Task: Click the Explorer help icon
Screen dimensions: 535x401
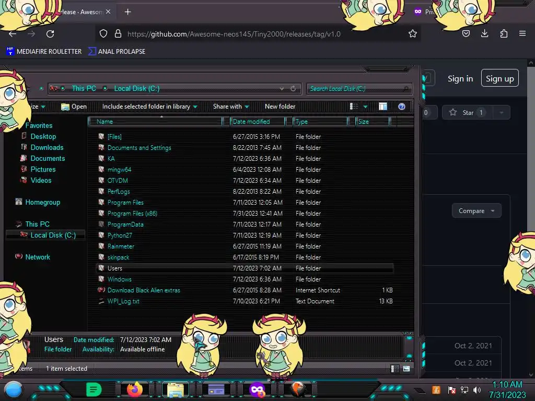Action: 402,107
